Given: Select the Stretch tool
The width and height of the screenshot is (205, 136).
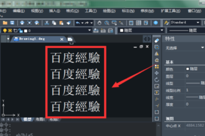Looking at the screenshot, I should tap(156, 92).
